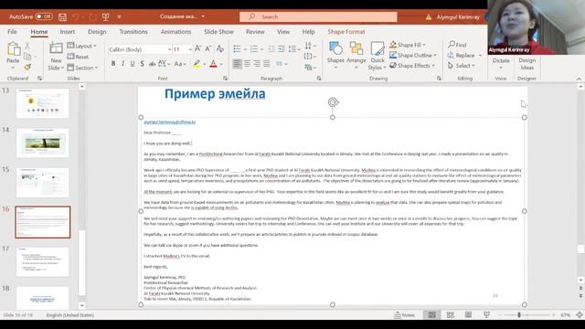Click the Save icon in title bar
The width and height of the screenshot is (585, 329).
[63, 16]
